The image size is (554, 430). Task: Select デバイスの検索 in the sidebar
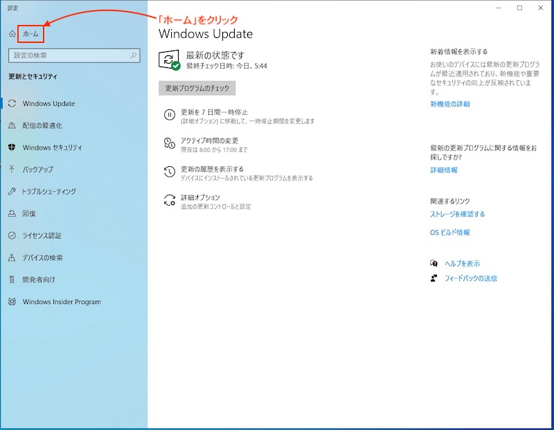click(x=43, y=258)
